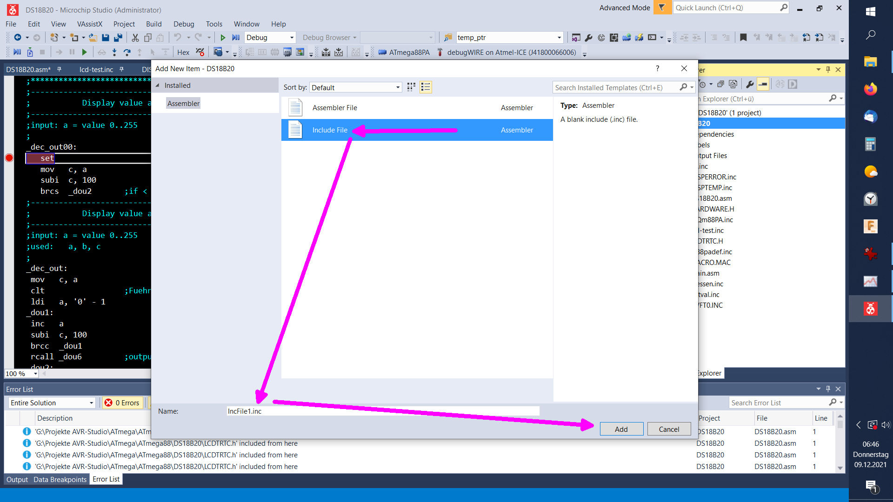Select the Assembler template category
This screenshot has height=502, width=893.
click(183, 103)
